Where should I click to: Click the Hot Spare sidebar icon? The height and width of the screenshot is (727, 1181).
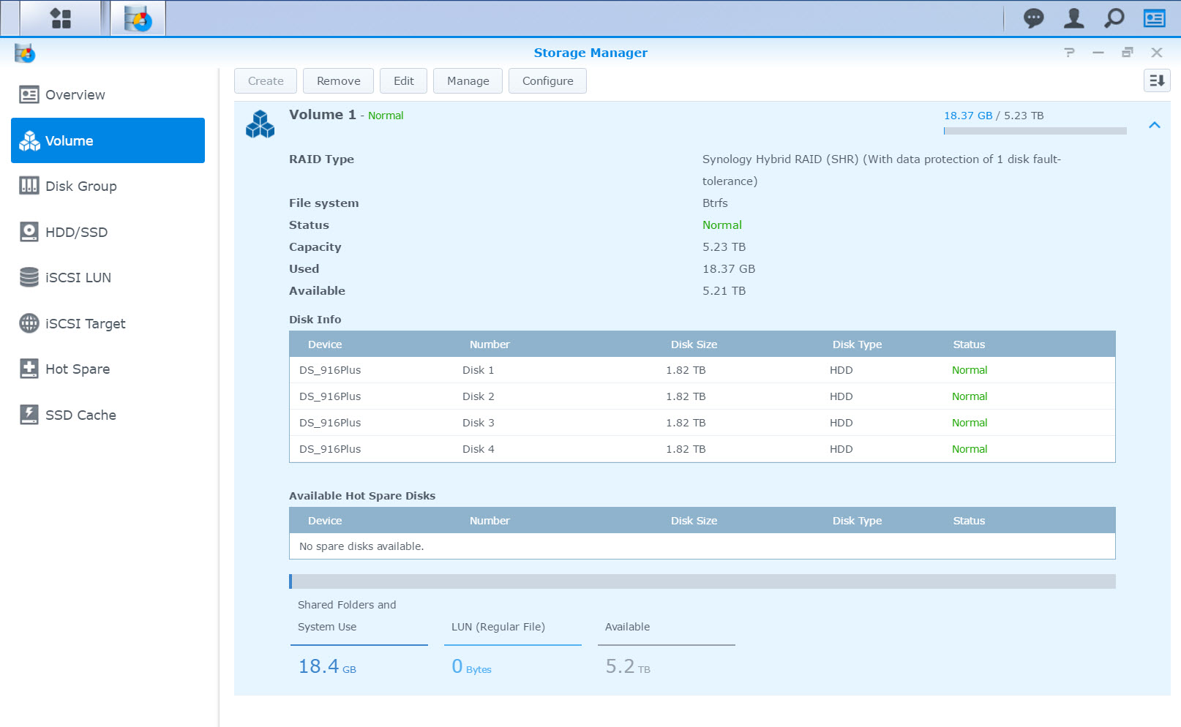point(29,369)
